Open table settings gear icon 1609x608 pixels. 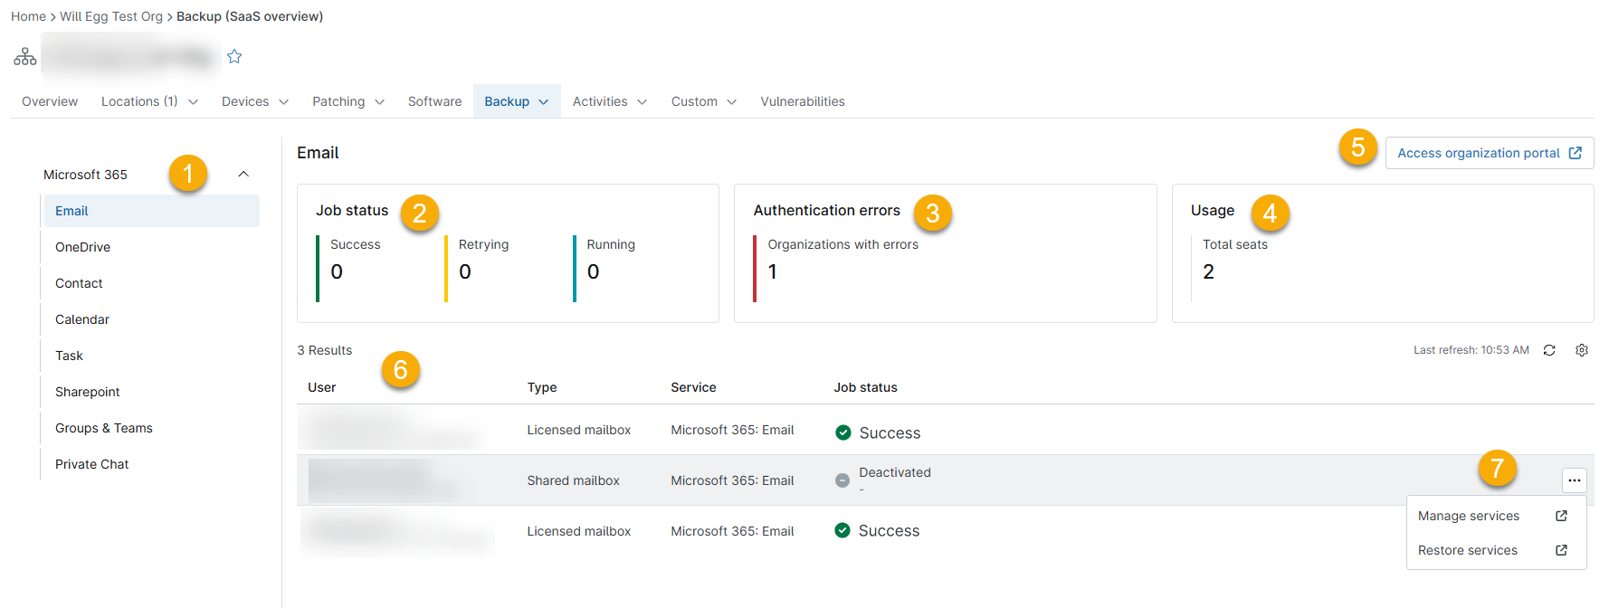click(x=1582, y=350)
